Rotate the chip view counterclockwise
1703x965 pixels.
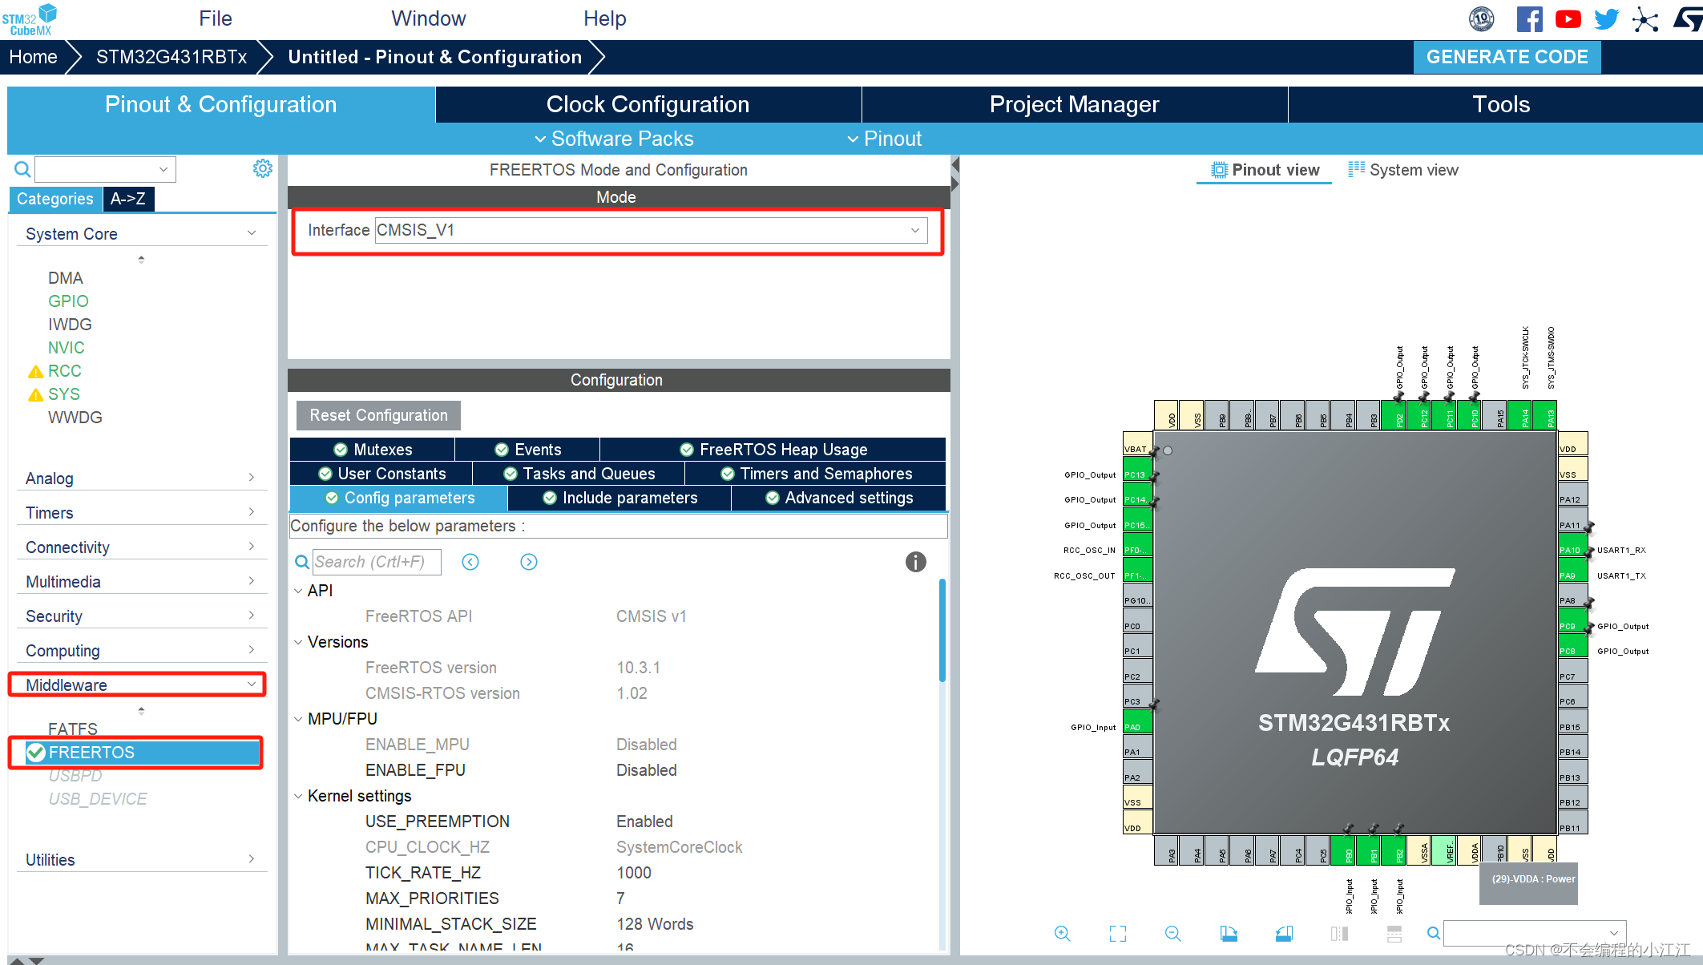[x=1284, y=933]
